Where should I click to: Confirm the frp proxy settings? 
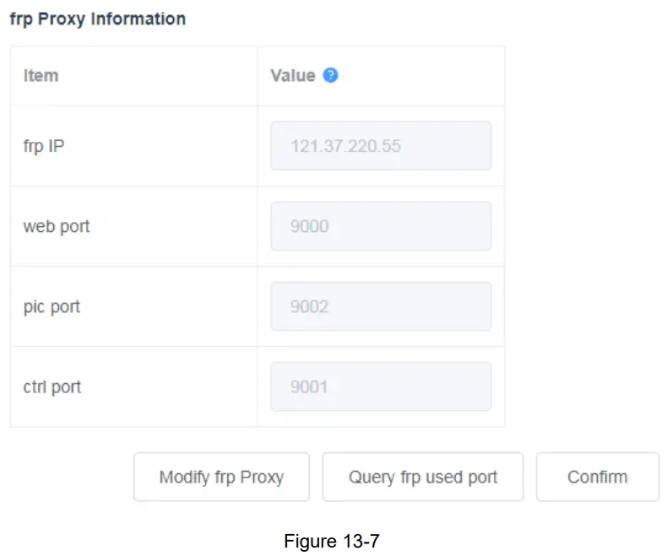click(597, 477)
